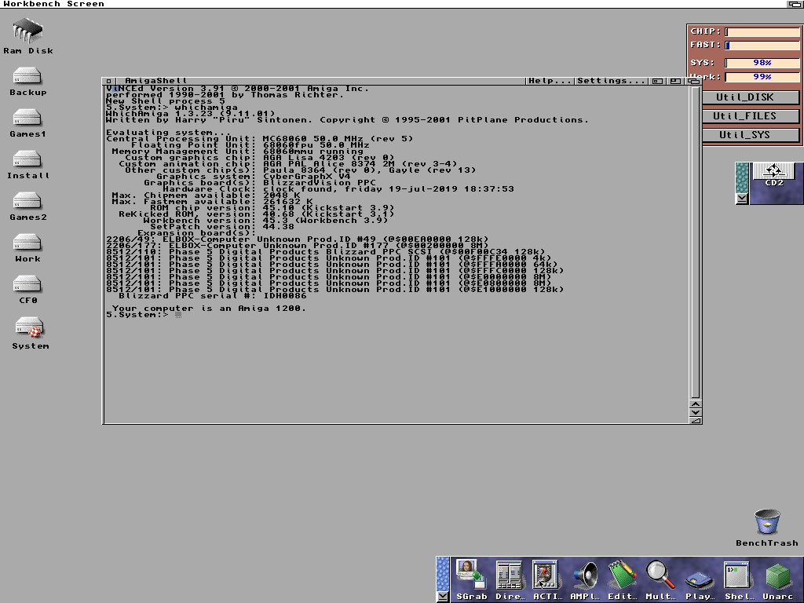Click the Workbench Screen depth gadget
The height and width of the screenshot is (603, 804).
tap(795, 4)
